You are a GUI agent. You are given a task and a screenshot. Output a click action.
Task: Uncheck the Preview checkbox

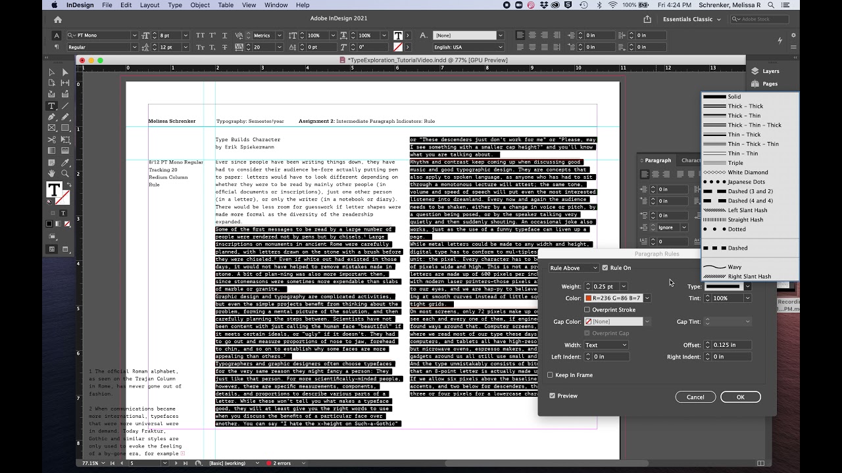coord(552,396)
